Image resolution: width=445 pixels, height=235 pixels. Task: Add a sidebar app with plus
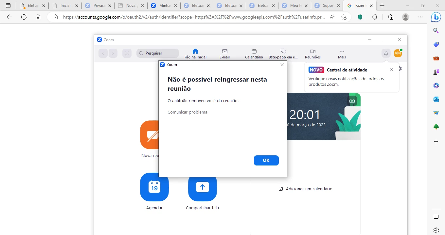pos(436,142)
